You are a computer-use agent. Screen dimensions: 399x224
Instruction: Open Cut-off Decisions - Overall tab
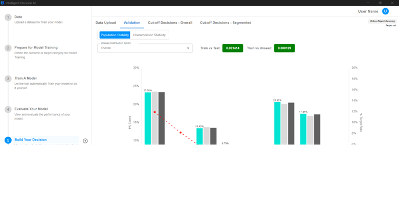pyautogui.click(x=170, y=22)
